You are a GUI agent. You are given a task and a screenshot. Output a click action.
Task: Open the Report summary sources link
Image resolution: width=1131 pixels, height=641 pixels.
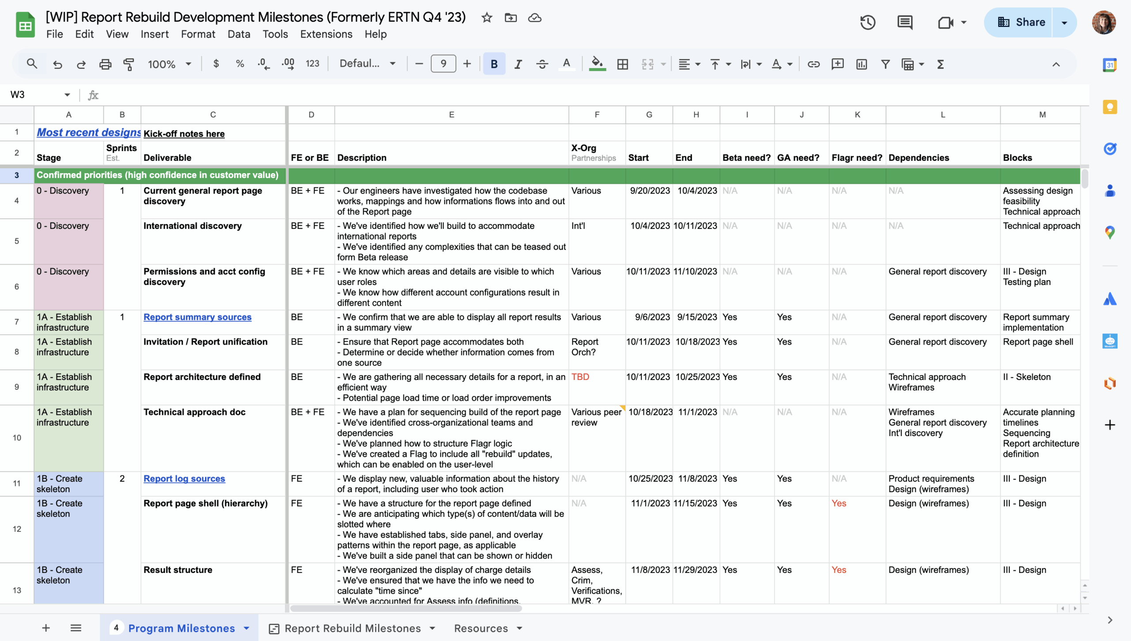(197, 317)
